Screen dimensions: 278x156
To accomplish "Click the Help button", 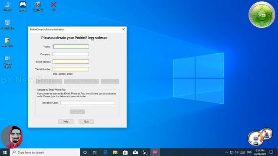I will [66, 121].
